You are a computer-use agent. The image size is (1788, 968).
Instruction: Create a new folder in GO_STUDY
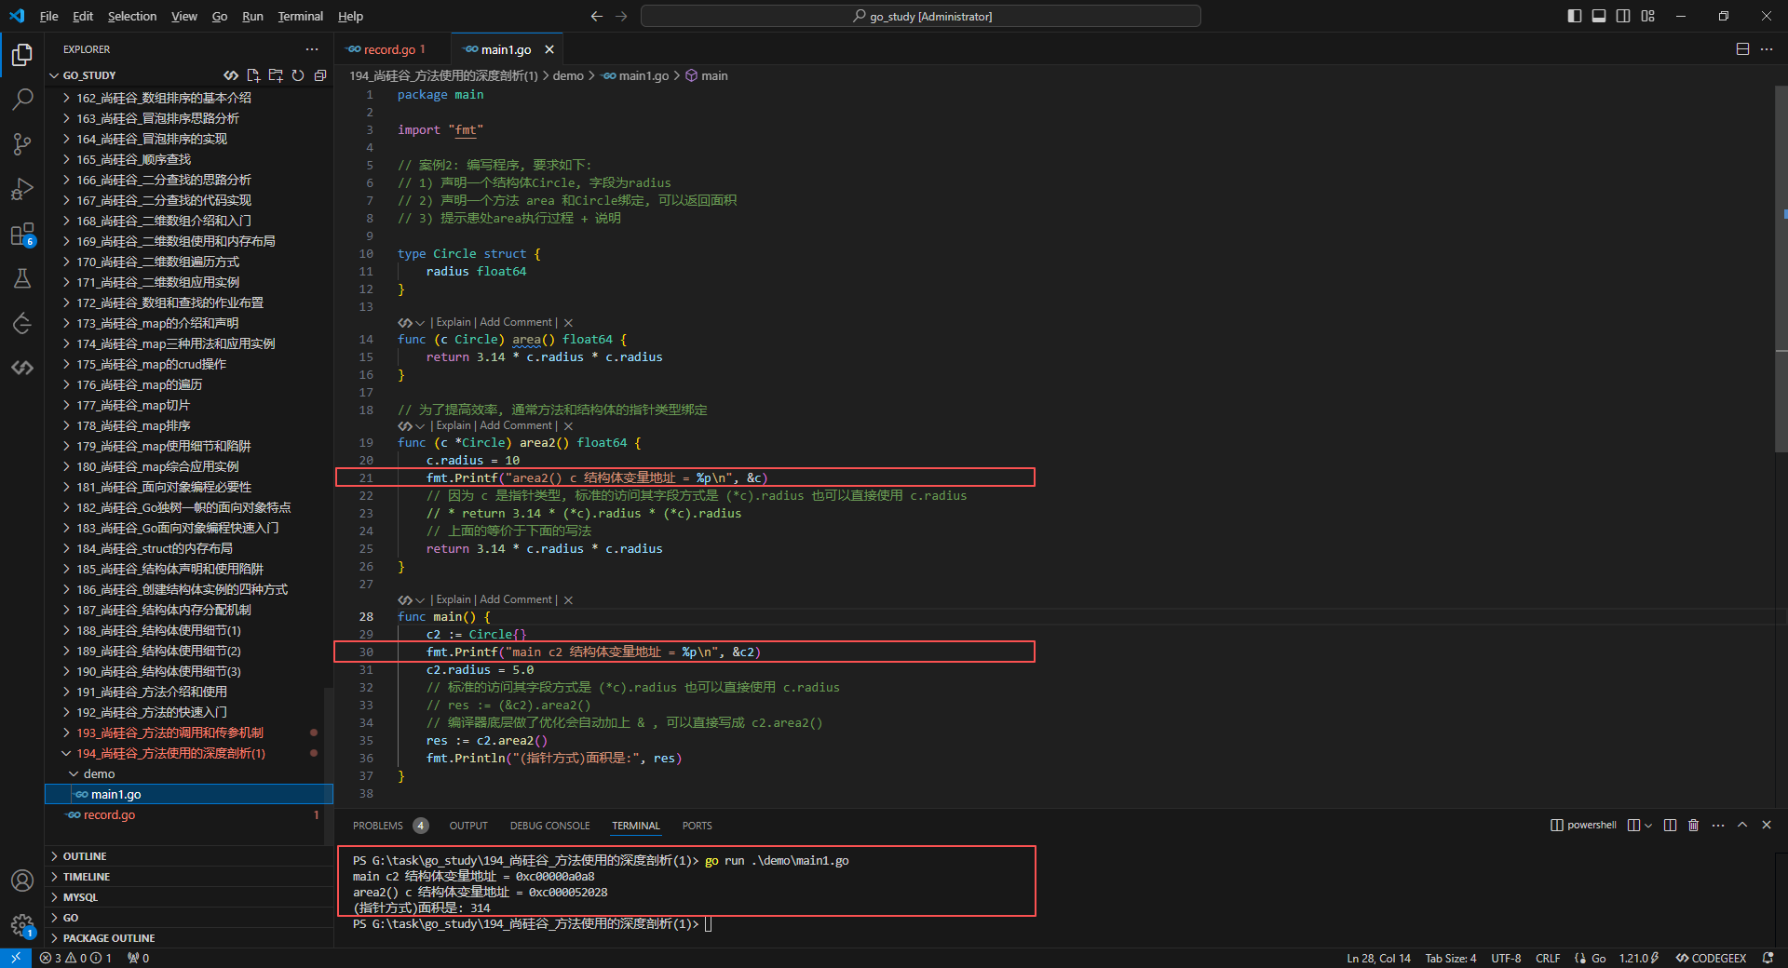[x=276, y=75]
